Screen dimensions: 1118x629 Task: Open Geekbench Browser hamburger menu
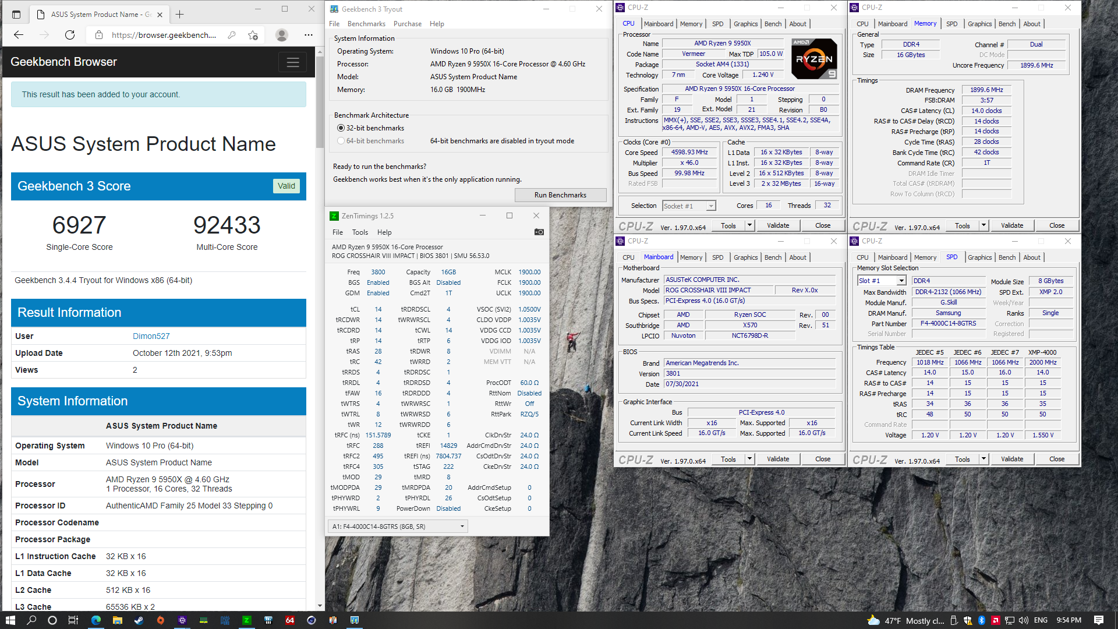(293, 62)
